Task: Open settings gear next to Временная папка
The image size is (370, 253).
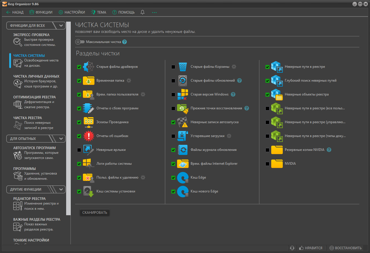Action: pos(129,80)
